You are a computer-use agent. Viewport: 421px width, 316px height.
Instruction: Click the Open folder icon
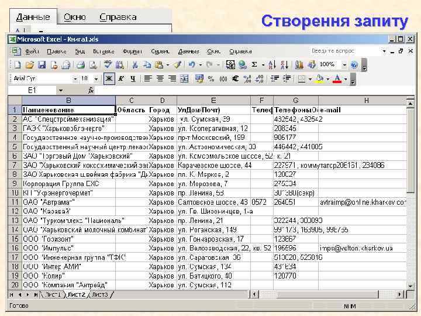pyautogui.click(x=30, y=65)
